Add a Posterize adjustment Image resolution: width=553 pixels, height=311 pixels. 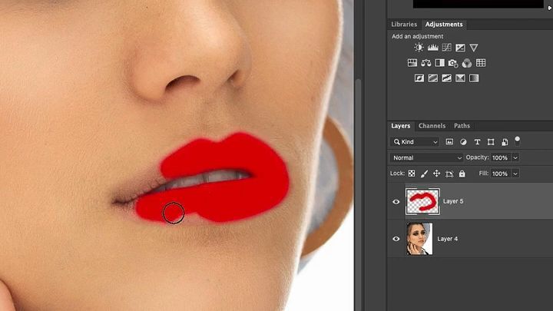[433, 78]
